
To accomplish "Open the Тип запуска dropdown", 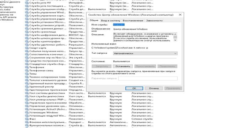I will coord(145,53).
